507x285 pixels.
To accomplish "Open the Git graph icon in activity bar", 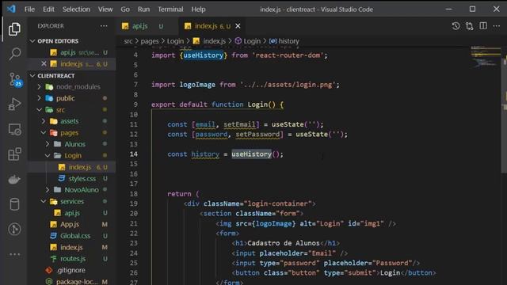I will (14, 229).
